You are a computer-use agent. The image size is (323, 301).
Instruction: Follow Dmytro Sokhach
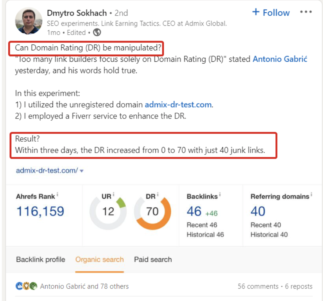click(271, 13)
